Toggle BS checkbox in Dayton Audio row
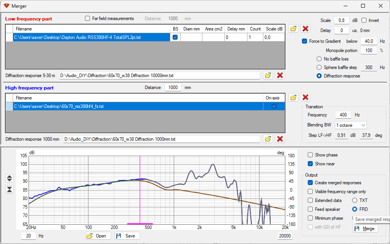The height and width of the screenshot is (244, 390). pyautogui.click(x=175, y=37)
